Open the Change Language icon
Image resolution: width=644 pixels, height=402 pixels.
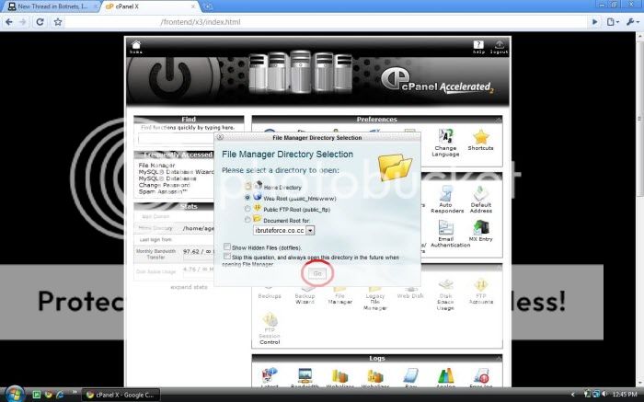tap(445, 140)
